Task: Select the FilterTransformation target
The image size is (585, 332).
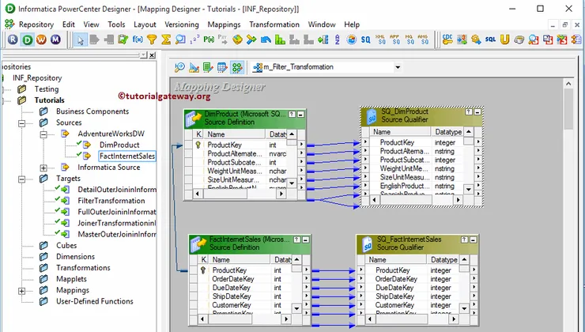Action: (x=111, y=201)
